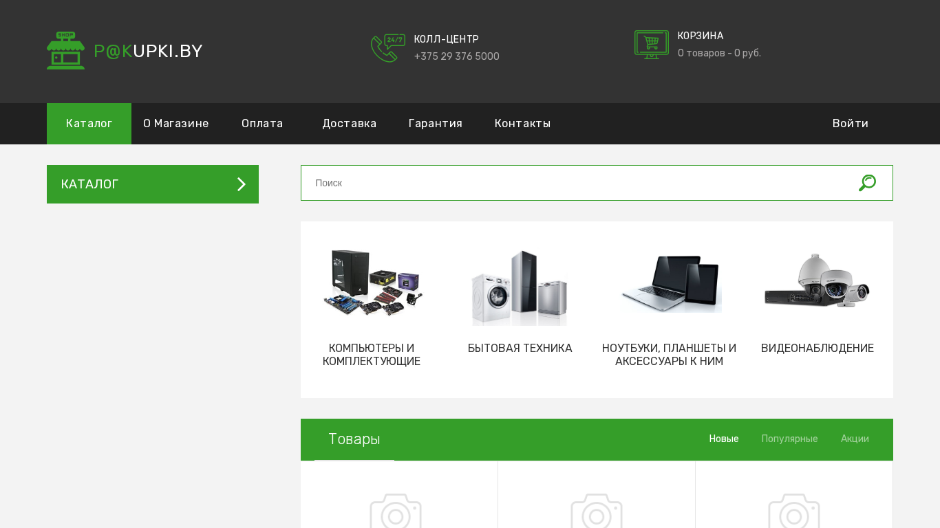Select the Каталог navigation menu item

[89, 124]
